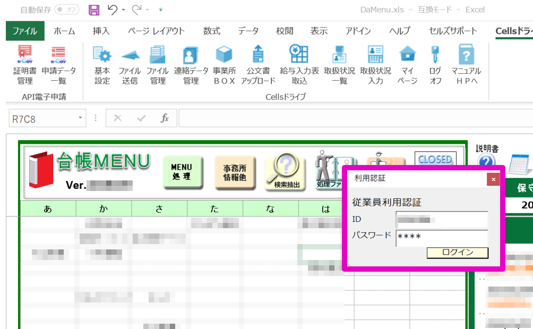Click the ID input field

(442, 220)
